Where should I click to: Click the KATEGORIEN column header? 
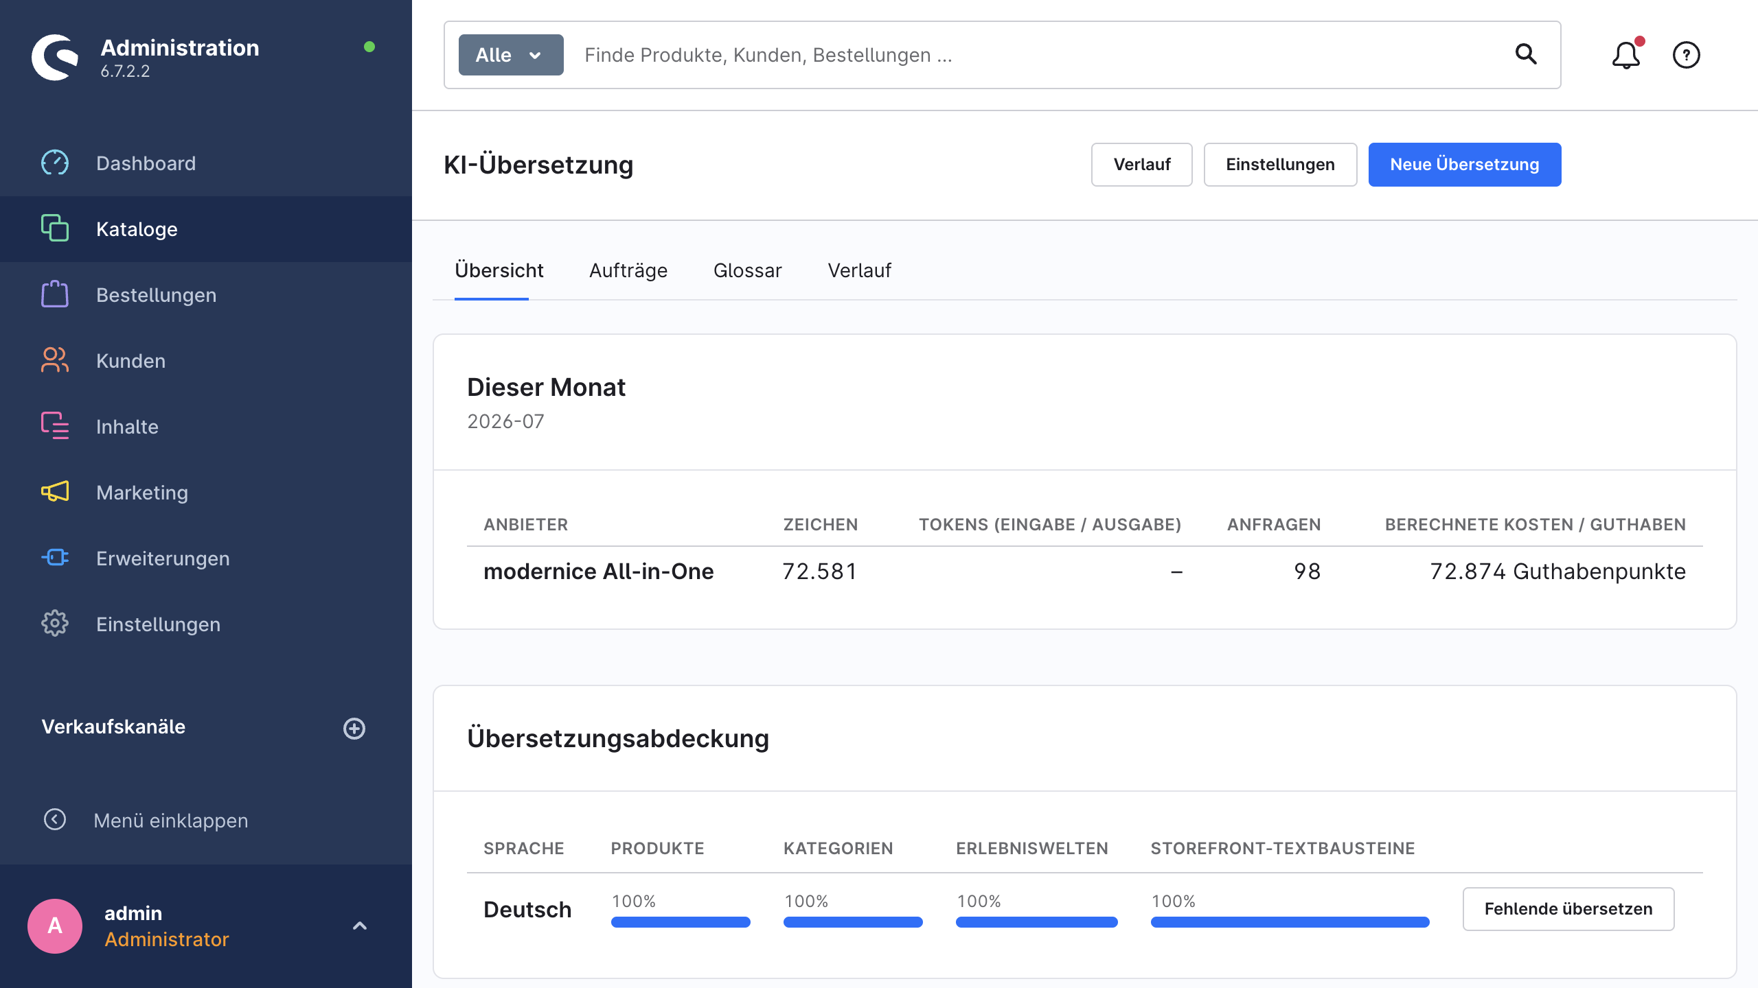coord(838,849)
